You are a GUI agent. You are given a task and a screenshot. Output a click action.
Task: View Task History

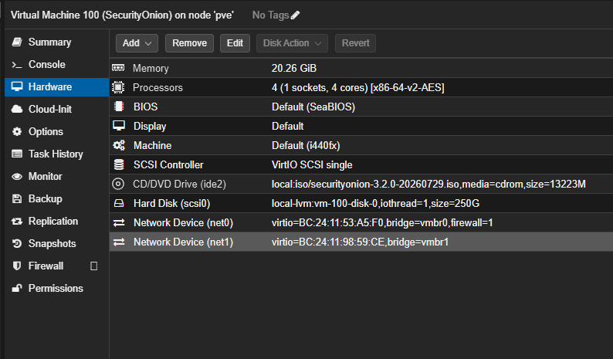click(56, 154)
